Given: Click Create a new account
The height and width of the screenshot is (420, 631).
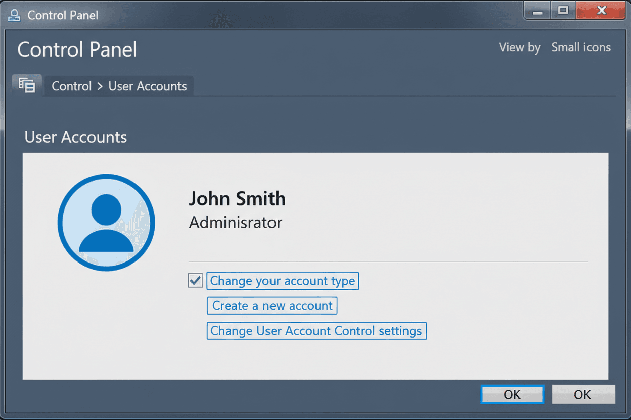Looking at the screenshot, I should coord(272,305).
